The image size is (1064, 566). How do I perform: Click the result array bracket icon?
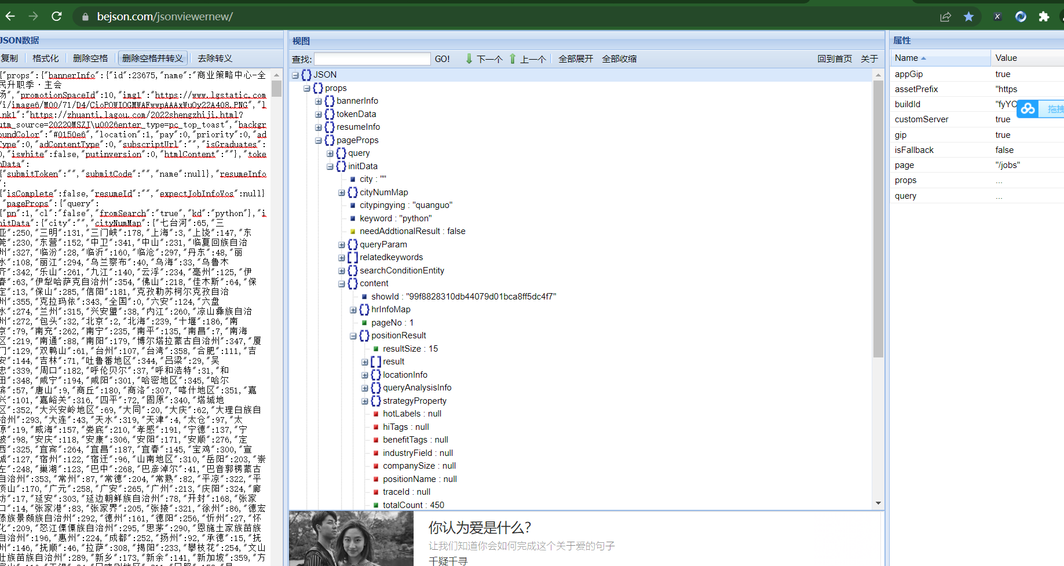[376, 361]
